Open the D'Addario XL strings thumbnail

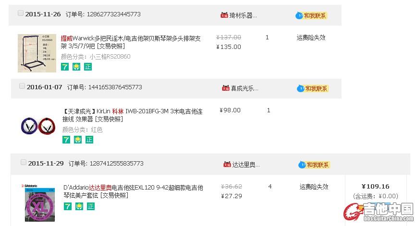click(38, 202)
